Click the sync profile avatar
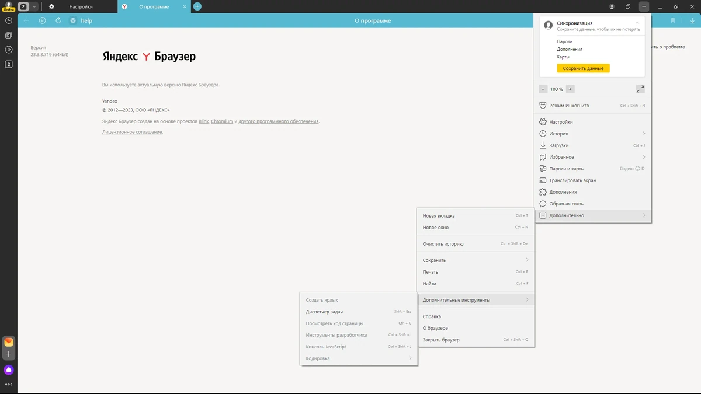701x394 pixels. pos(548,25)
